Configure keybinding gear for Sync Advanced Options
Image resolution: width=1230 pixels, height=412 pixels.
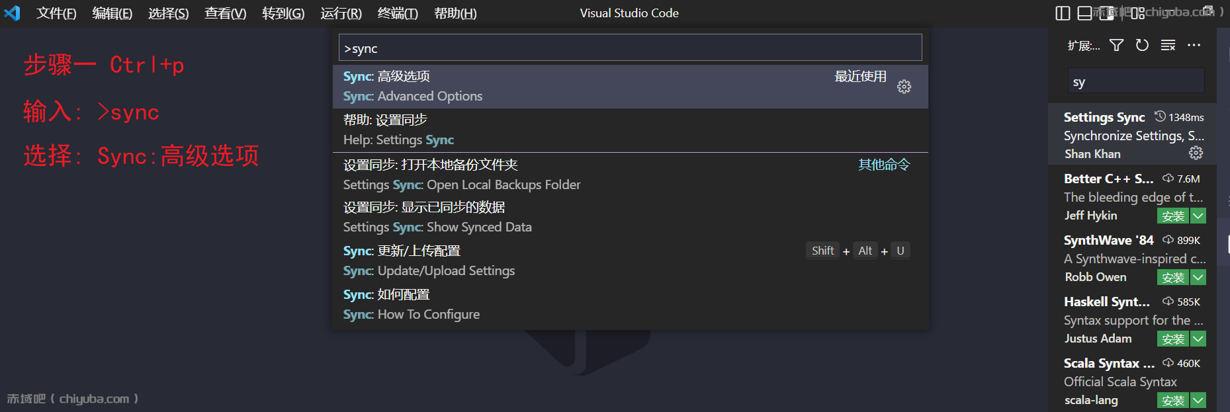click(x=904, y=87)
